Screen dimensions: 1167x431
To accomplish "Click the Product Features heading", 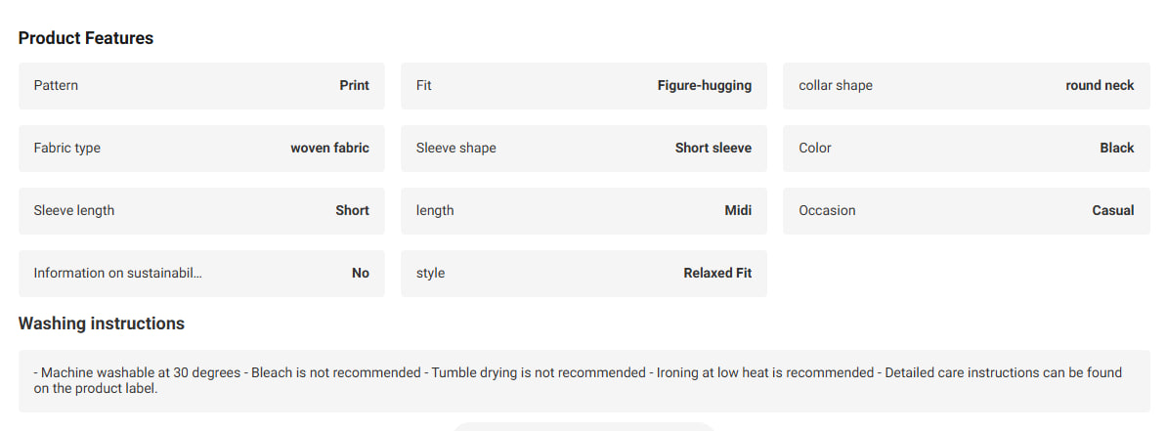I will tap(86, 38).
